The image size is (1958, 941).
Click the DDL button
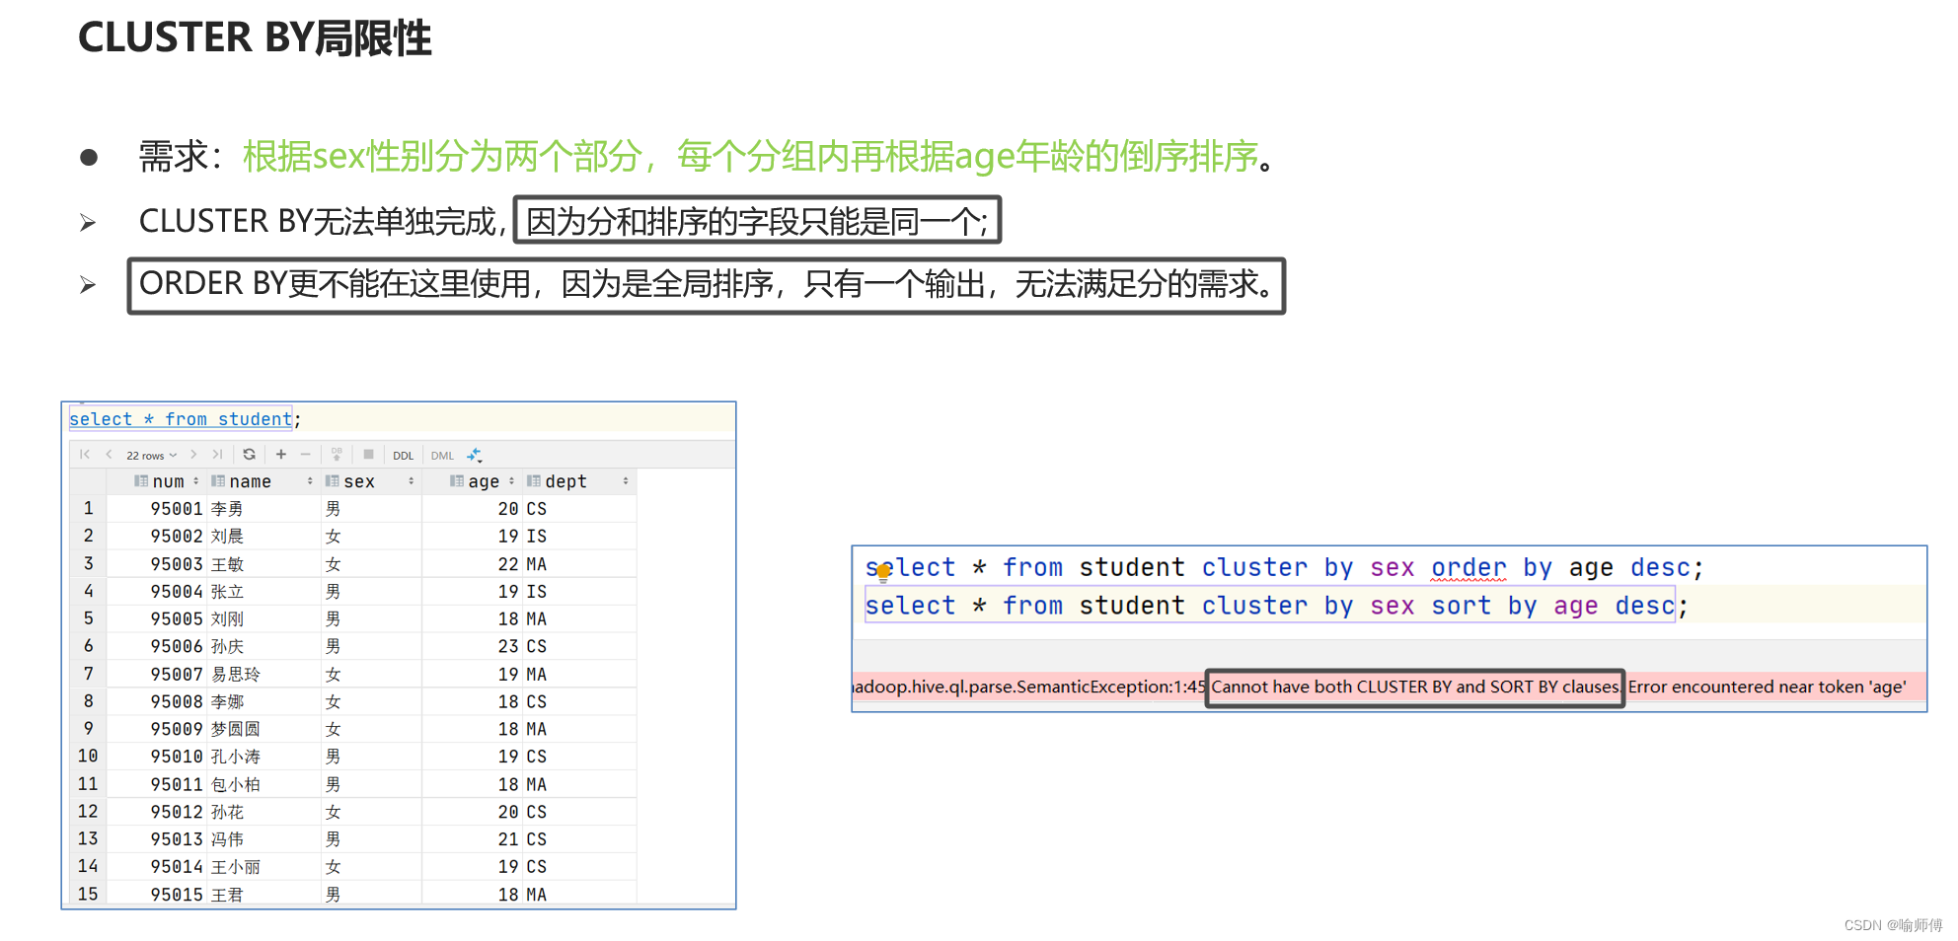(x=404, y=456)
